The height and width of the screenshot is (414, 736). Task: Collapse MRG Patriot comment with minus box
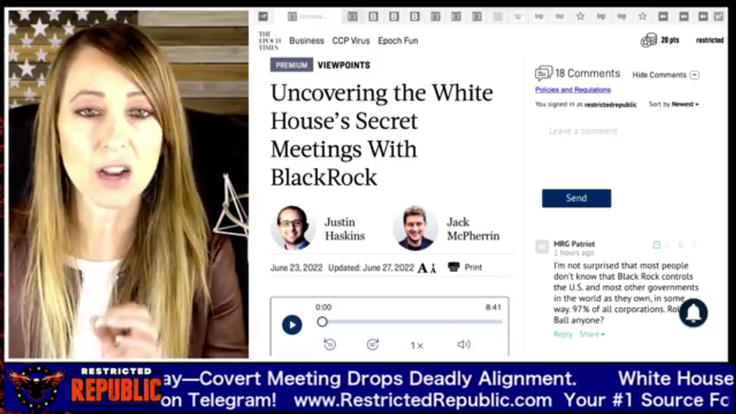point(656,245)
